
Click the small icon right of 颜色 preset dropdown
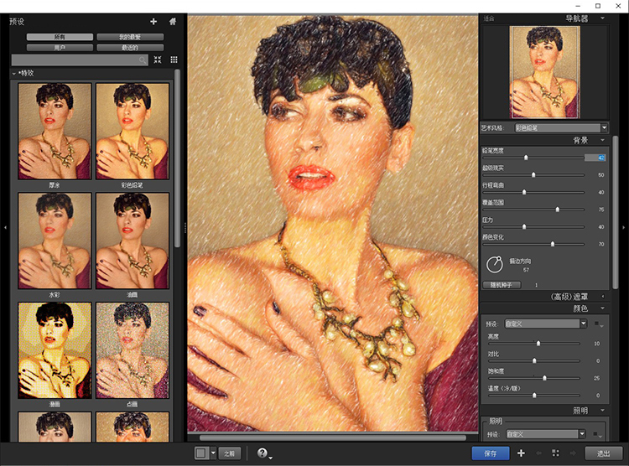[x=598, y=324]
